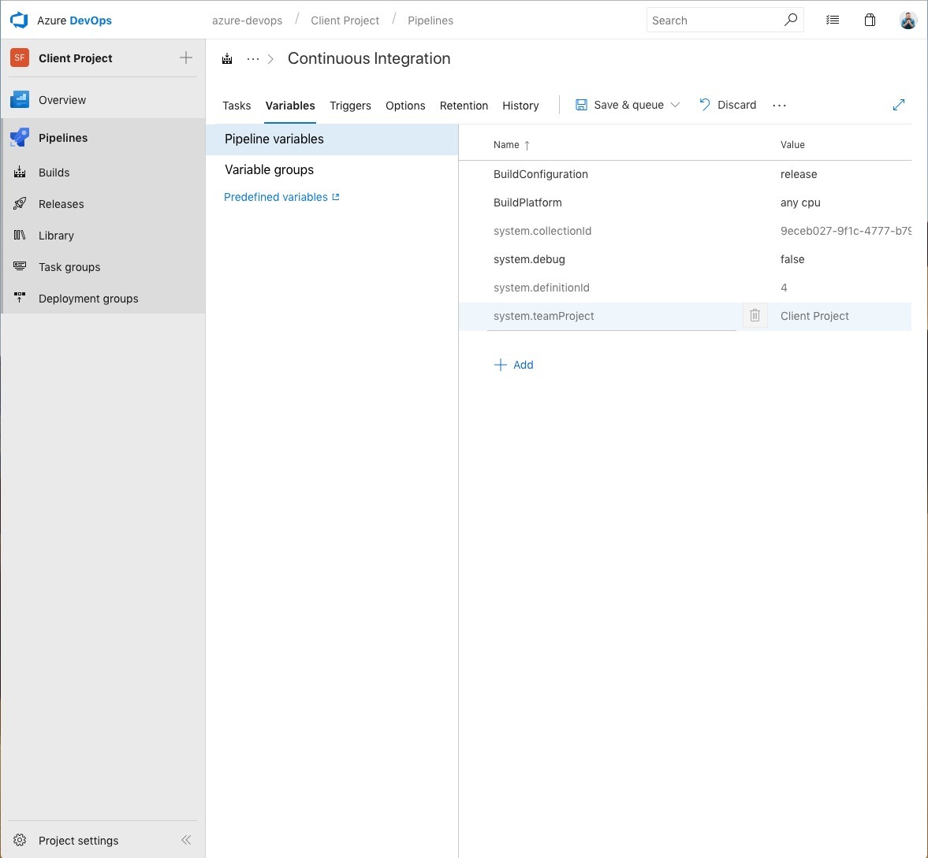
Task: Switch to the Retention tab
Action: point(464,106)
